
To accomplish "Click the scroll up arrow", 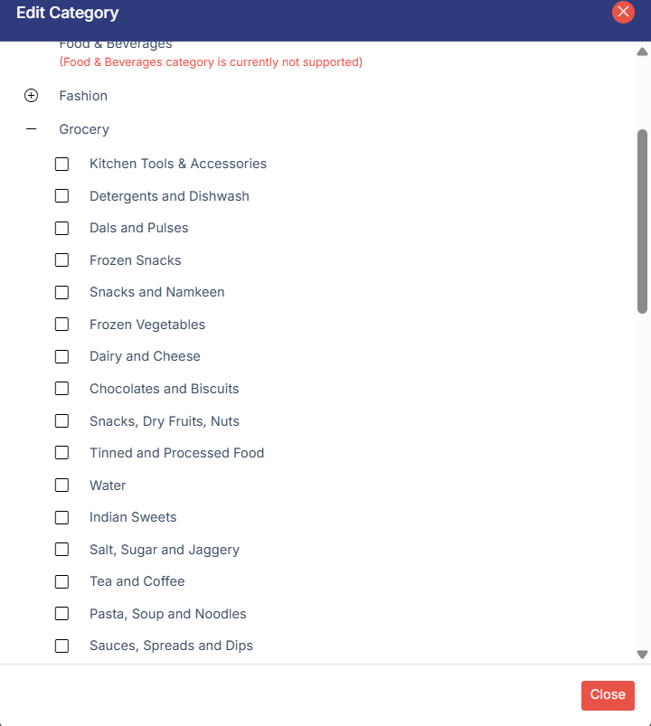I will point(643,52).
